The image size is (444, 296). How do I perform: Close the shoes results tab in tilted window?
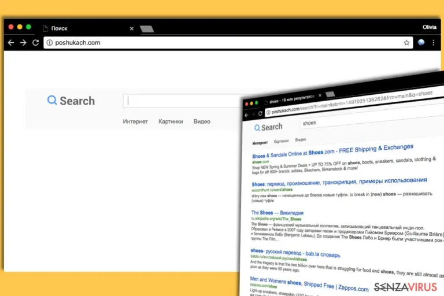(320, 95)
